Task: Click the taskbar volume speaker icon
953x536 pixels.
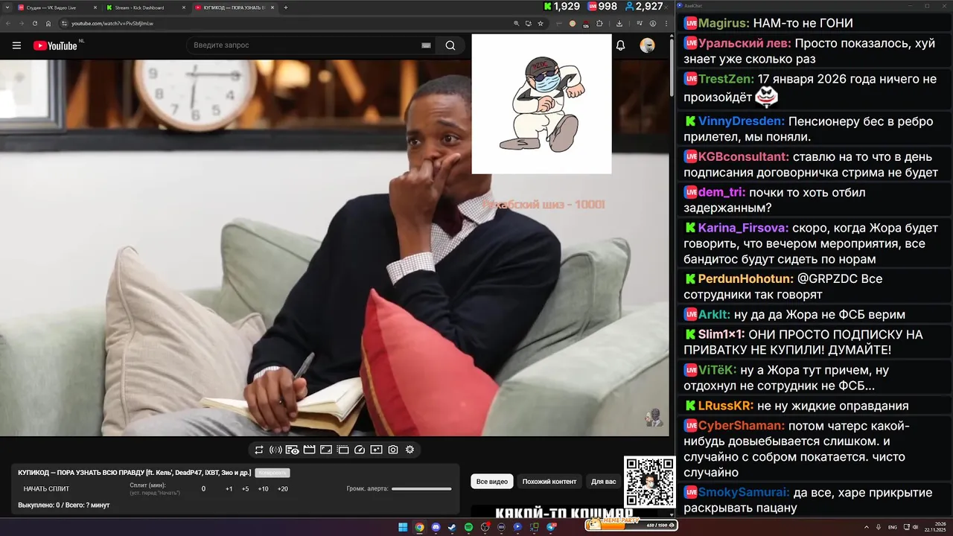Action: pos(915,527)
